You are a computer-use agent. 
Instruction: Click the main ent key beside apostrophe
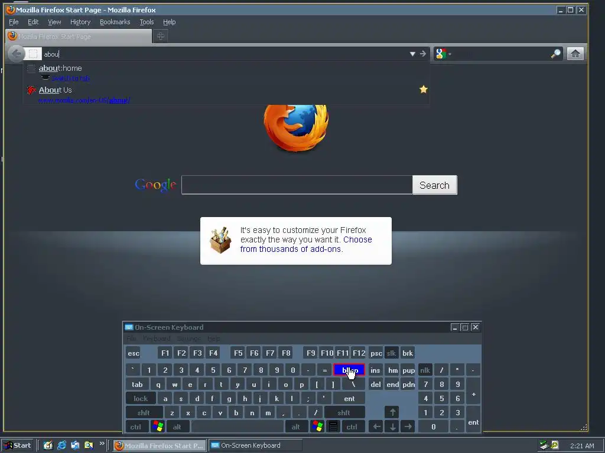coord(349,398)
